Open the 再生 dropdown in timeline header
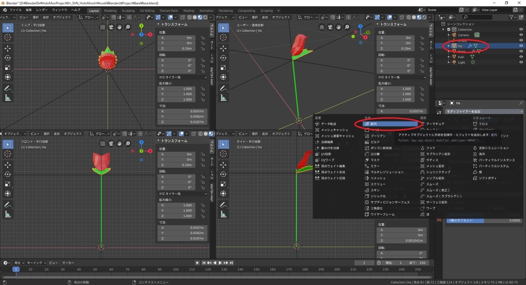526x285 pixels. pyautogui.click(x=19, y=263)
